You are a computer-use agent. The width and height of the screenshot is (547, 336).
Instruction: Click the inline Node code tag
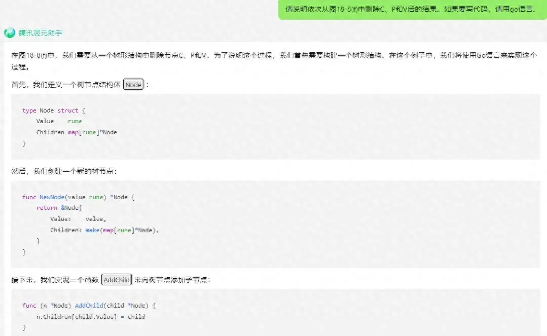[134, 85]
